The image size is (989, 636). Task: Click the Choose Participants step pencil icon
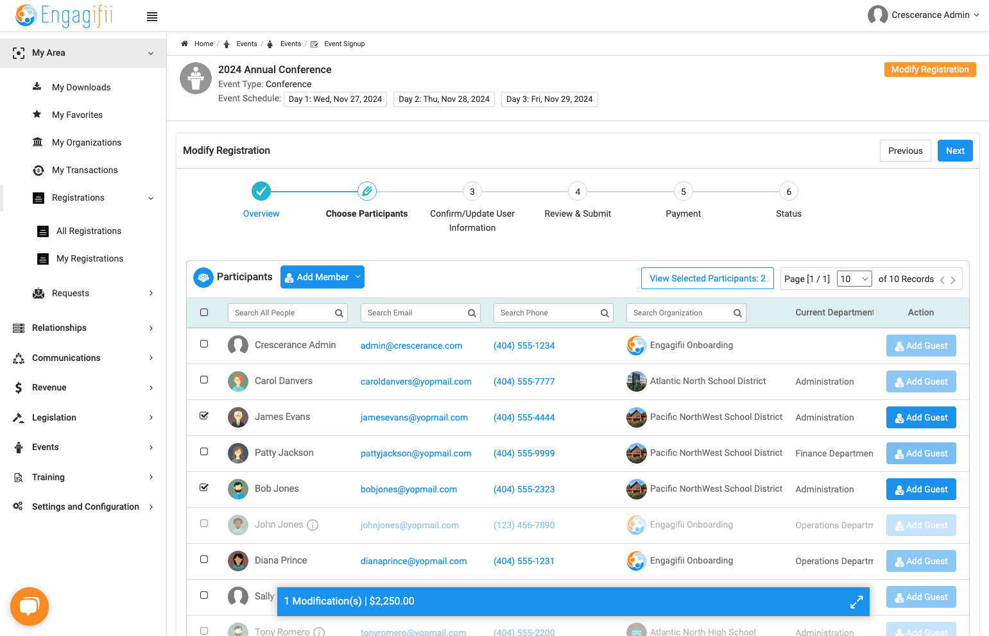click(366, 191)
